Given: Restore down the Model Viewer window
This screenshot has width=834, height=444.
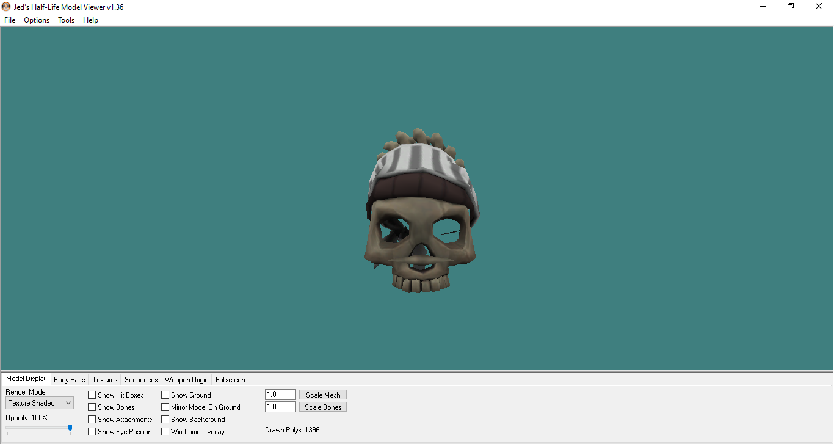Looking at the screenshot, I should click(x=791, y=7).
